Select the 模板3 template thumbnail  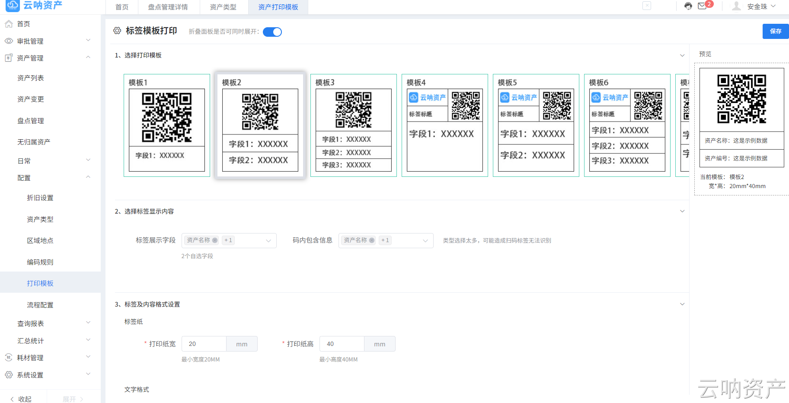click(x=353, y=125)
